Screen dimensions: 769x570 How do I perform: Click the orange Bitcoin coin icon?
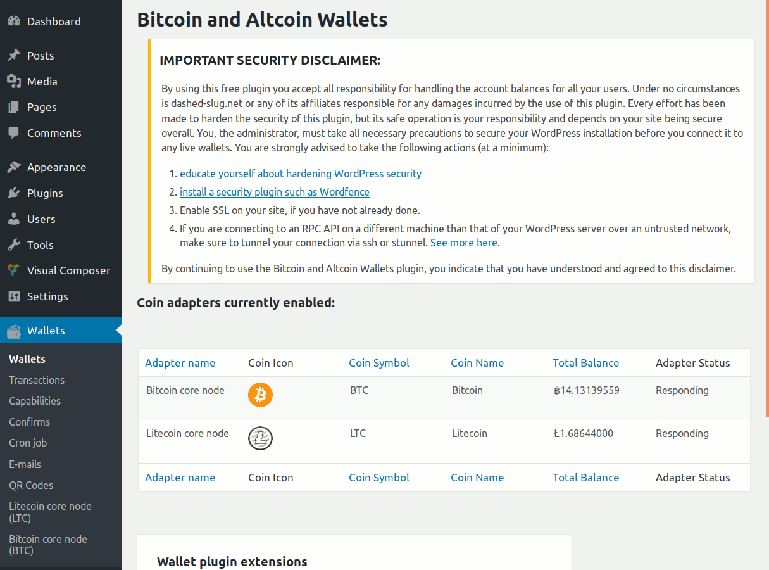click(x=260, y=395)
